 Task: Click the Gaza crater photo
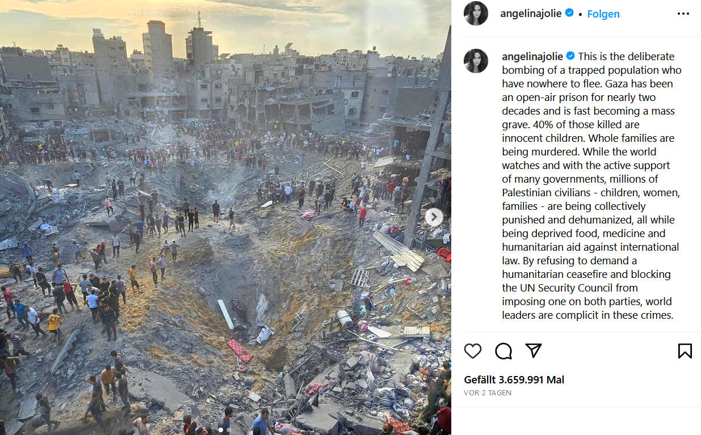pyautogui.click(x=225, y=217)
